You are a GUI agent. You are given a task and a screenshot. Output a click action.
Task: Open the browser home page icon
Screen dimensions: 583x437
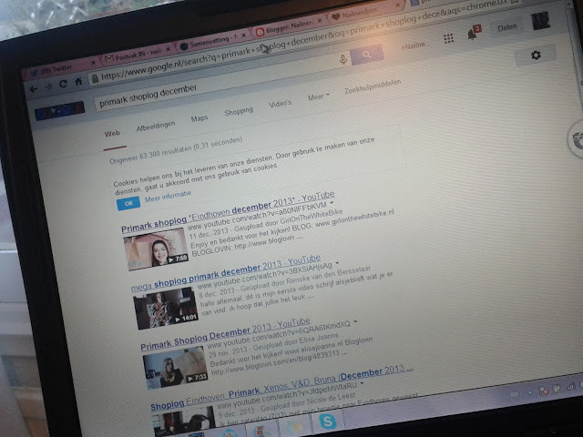pyautogui.click(x=78, y=81)
